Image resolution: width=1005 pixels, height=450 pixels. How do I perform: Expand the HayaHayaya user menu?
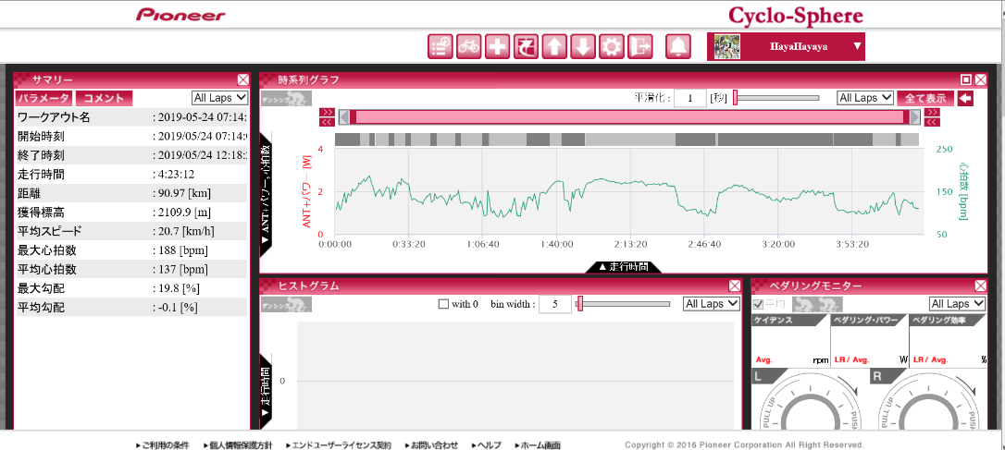[x=857, y=46]
